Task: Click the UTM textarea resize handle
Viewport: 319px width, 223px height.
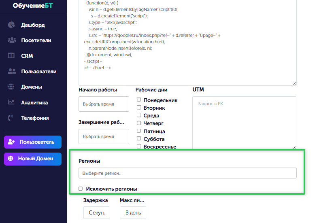Action: tap(294, 147)
